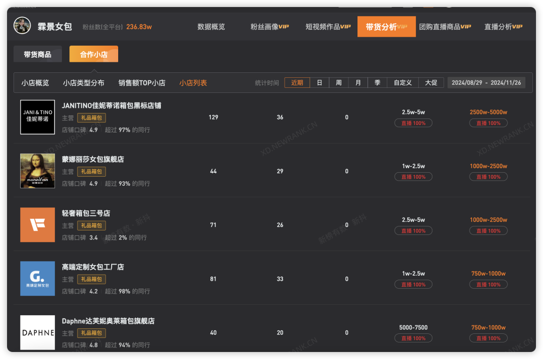Screen dimensions: 543x359
Task: Click value 26 in 轻奢箱包三号店 row
Action: click(x=280, y=225)
